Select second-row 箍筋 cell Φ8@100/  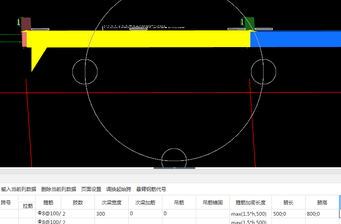(x=48, y=221)
